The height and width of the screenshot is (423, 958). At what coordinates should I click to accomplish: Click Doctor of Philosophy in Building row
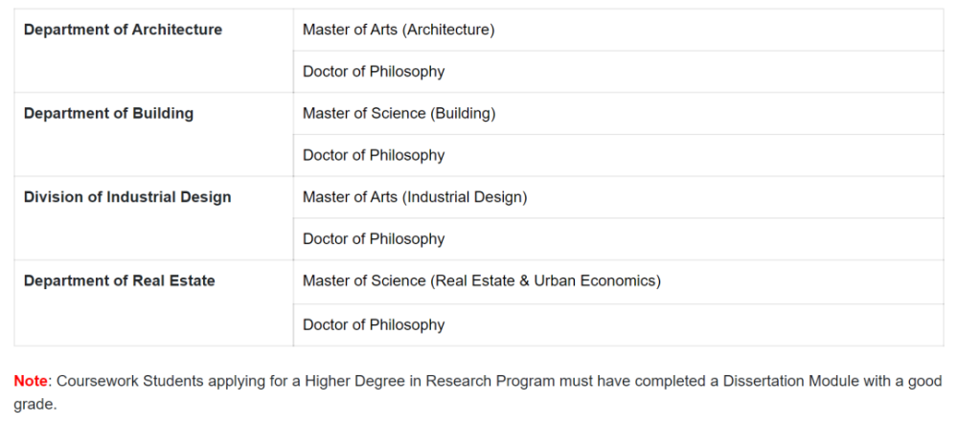coord(374,155)
